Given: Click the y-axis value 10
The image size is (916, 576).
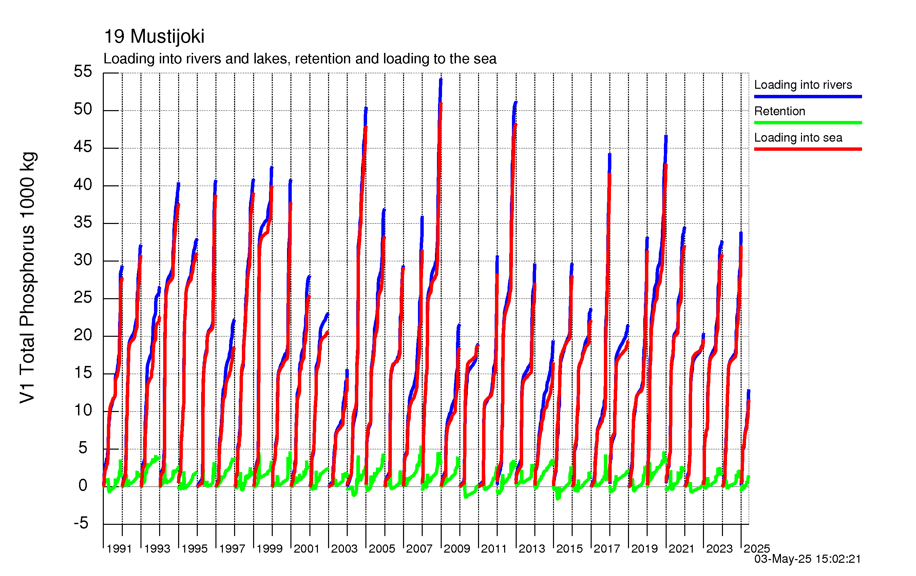Looking at the screenshot, I should point(83,410).
